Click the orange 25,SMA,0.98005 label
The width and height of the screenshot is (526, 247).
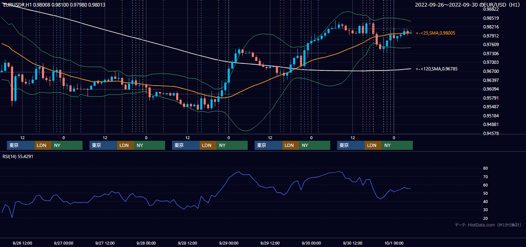[435, 33]
